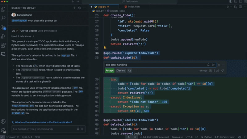Synchronize changes in status bar
The height and width of the screenshot is (139, 247).
coord(18,137)
